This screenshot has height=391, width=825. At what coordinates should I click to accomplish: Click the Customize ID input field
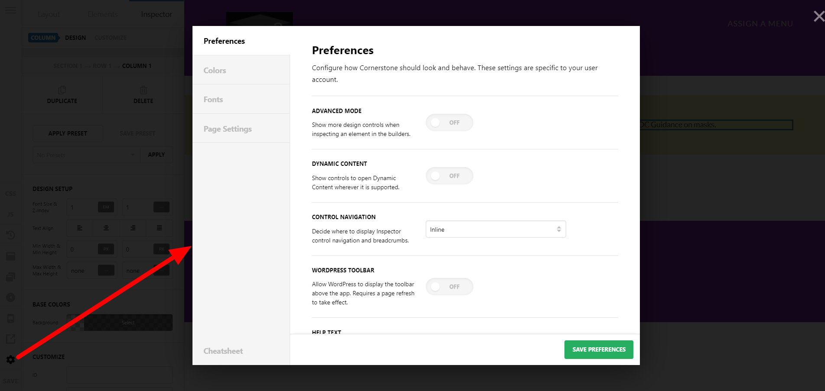120,375
